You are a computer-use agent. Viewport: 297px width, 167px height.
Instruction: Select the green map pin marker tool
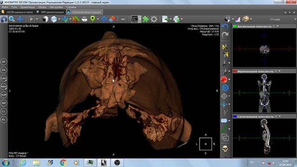click(93, 19)
